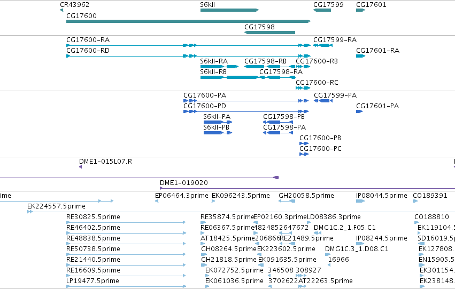Image resolution: width=455 pixels, height=289 pixels.
Task: Select the CG17600-PC protein label
Action: click(x=320, y=149)
